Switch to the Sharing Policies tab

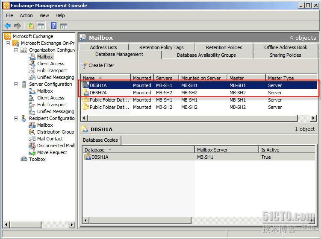[286, 55]
